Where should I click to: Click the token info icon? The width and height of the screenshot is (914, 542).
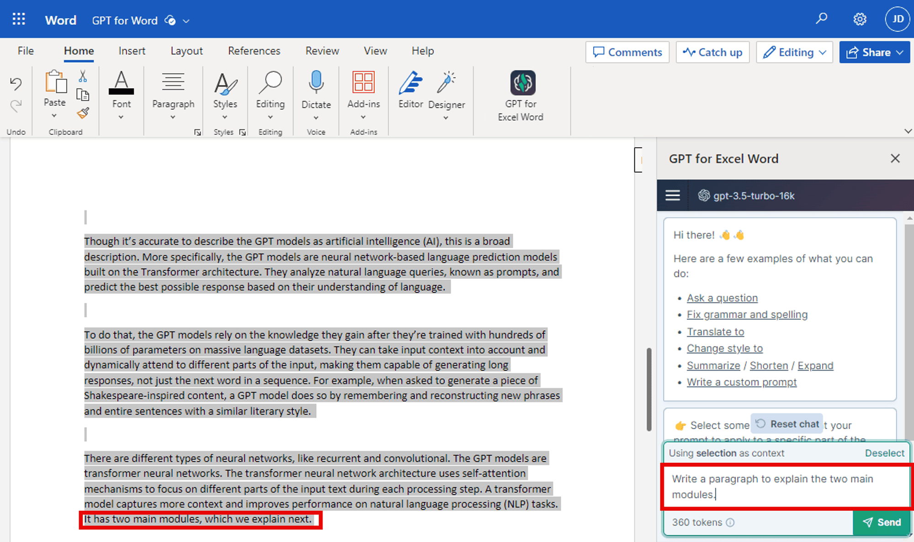[x=730, y=522]
